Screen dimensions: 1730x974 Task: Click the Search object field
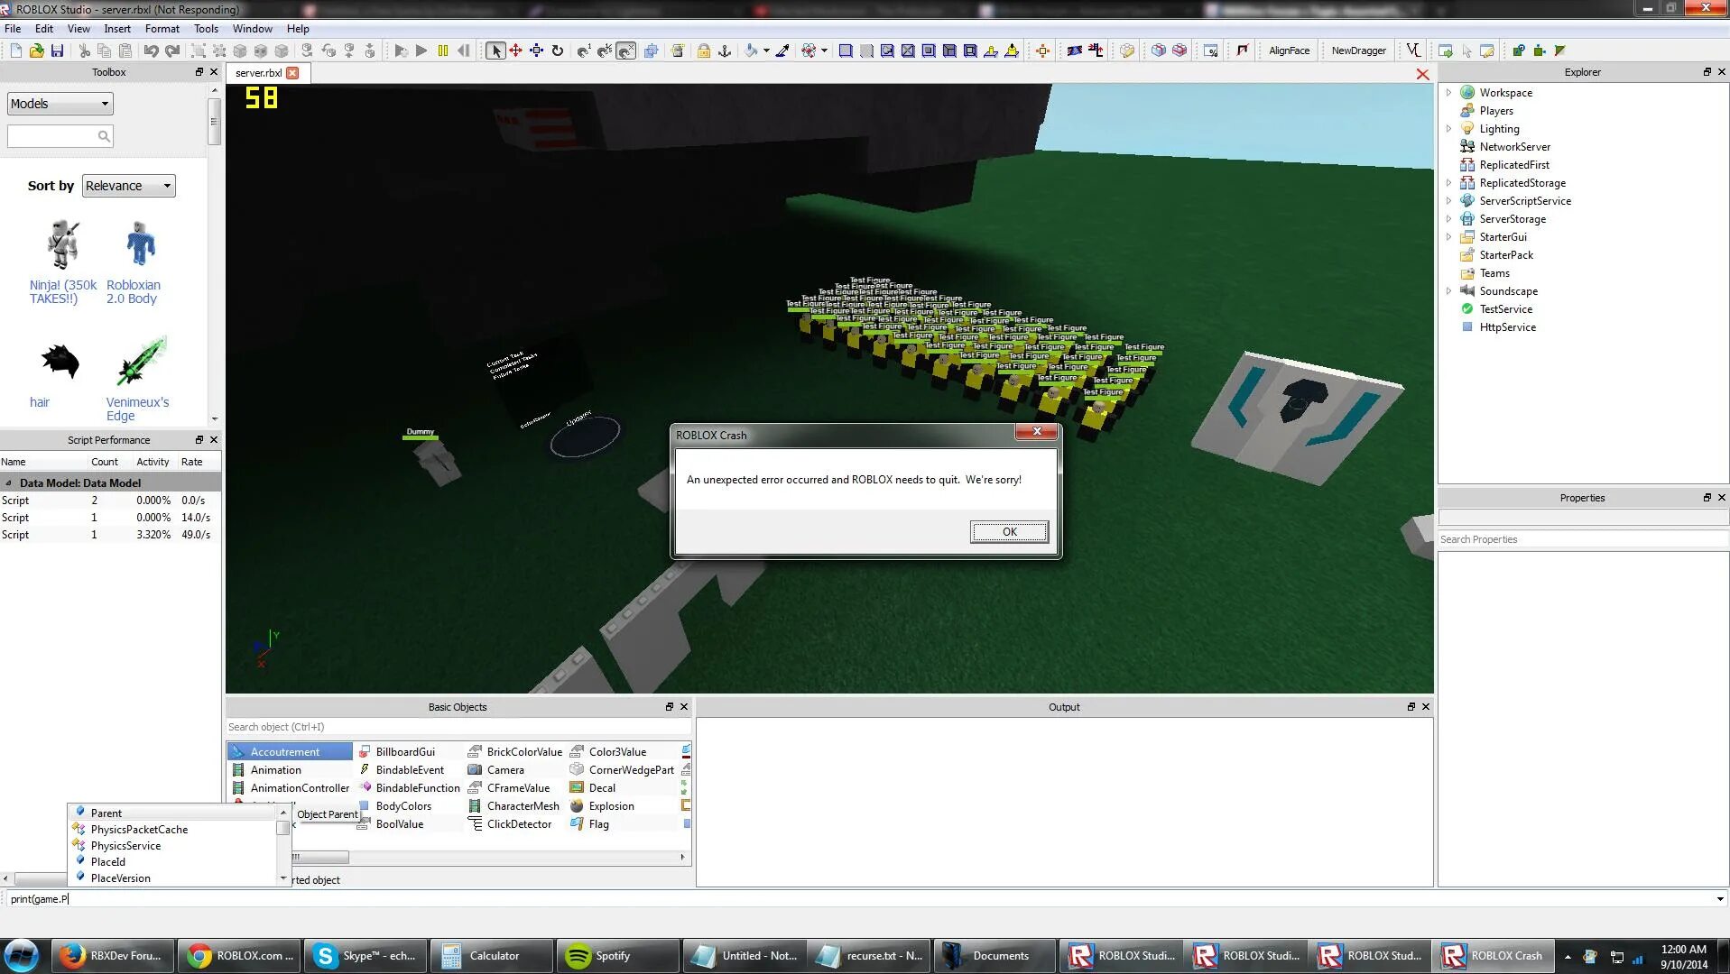(x=458, y=727)
